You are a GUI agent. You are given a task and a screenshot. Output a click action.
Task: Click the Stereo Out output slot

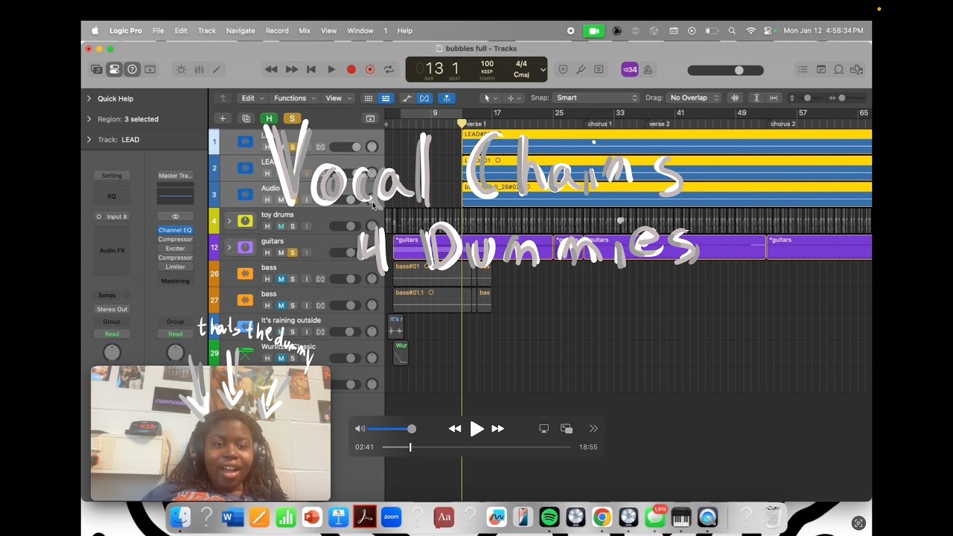(112, 309)
